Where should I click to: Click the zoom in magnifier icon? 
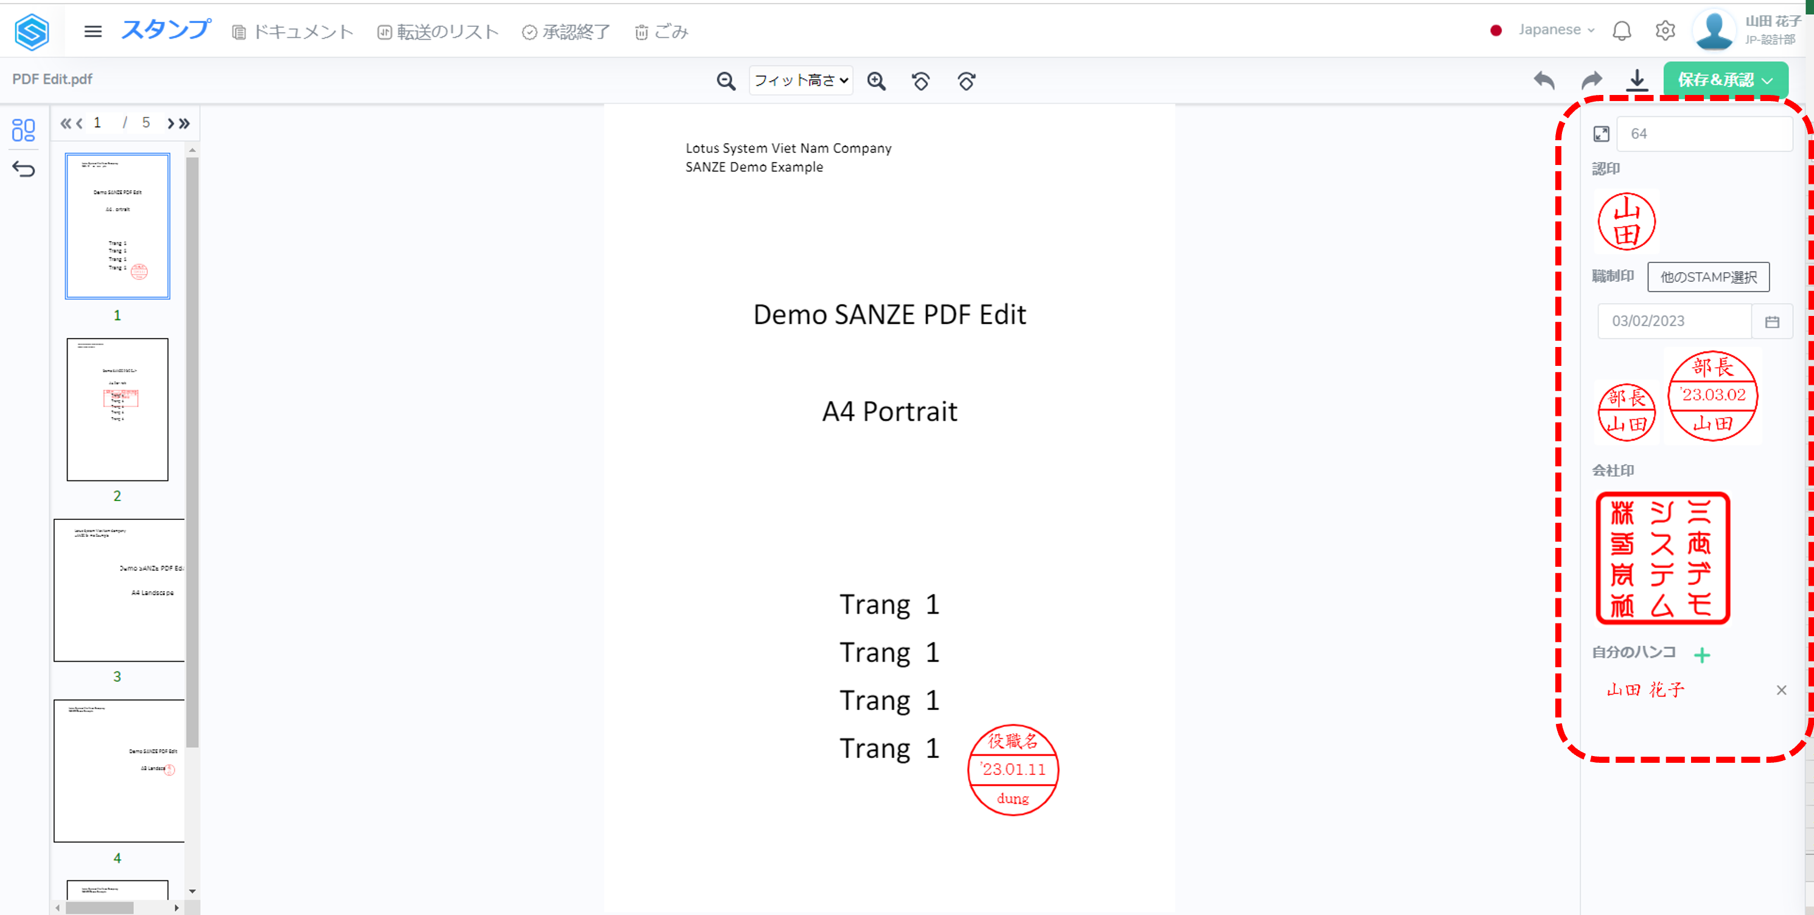[876, 81]
